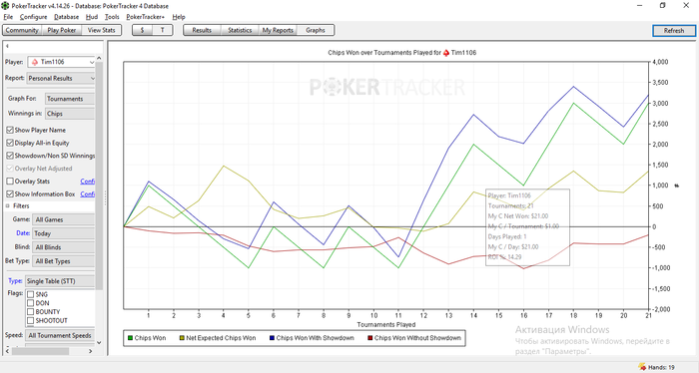Enable Overlay Stats checkbox
The image size is (699, 373).
pos(10,182)
